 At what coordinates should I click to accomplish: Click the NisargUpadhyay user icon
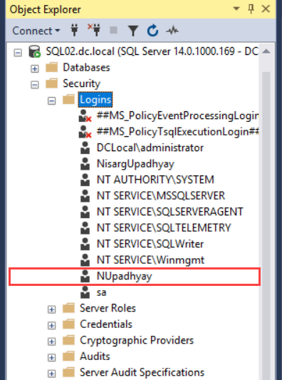pyautogui.click(x=85, y=163)
